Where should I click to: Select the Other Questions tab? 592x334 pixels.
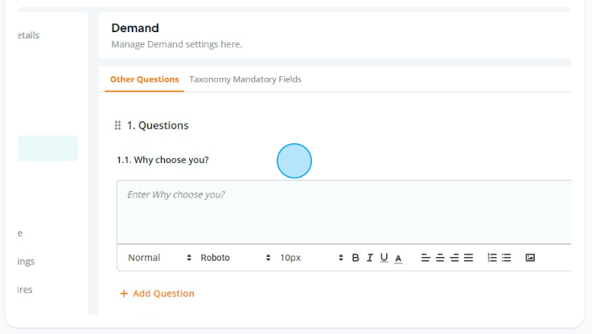tap(144, 79)
